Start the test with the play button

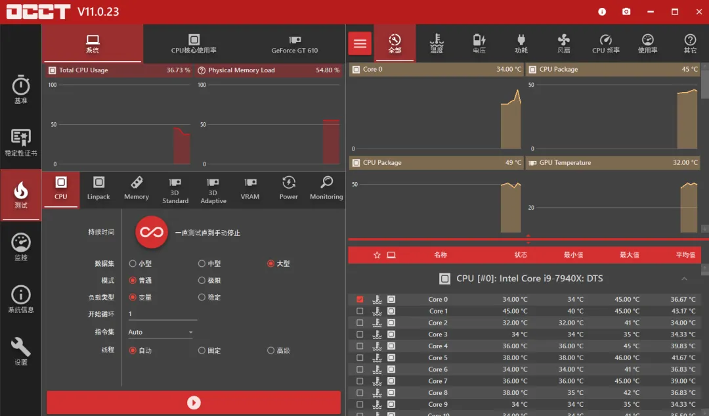pyautogui.click(x=193, y=402)
